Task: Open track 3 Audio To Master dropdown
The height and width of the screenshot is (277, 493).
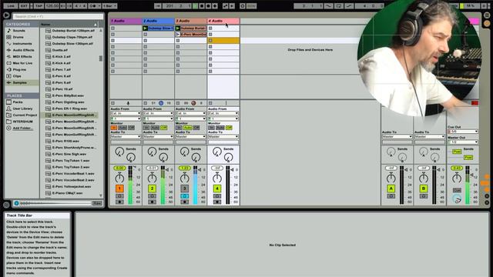Action: click(191, 137)
